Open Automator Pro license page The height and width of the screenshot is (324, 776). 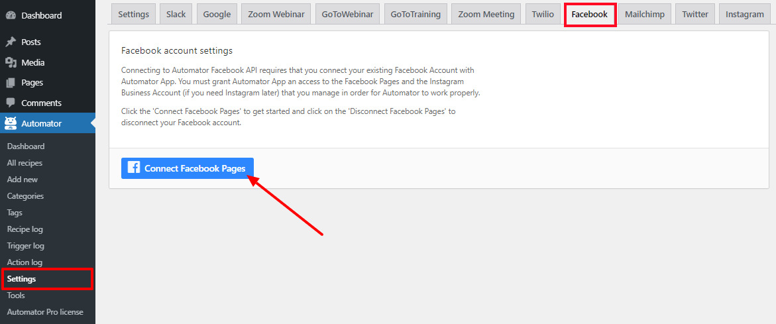45,312
